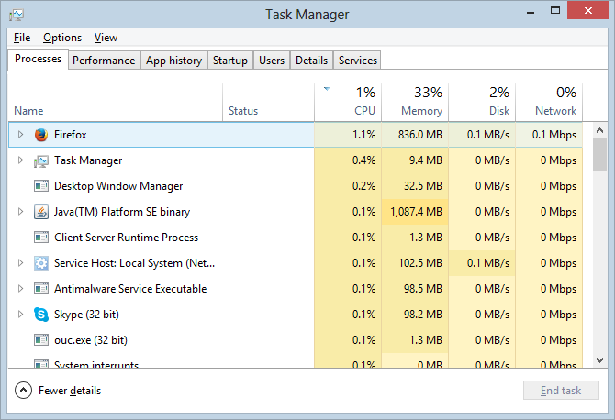Expand the Antimalware Service Executable group
Screen dimensions: 615x420
pos(20,289)
